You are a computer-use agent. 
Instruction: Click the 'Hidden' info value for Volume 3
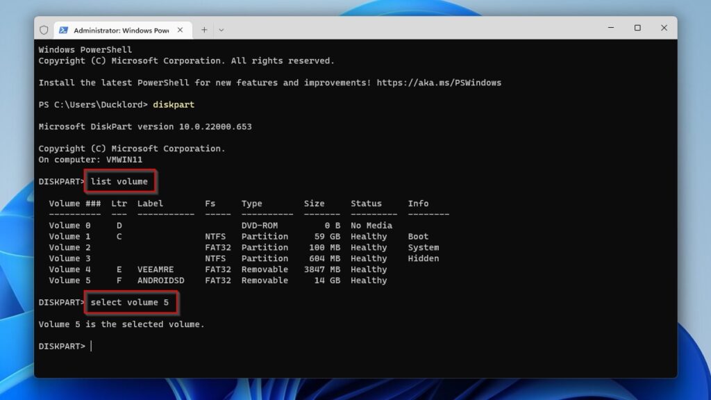click(423, 258)
